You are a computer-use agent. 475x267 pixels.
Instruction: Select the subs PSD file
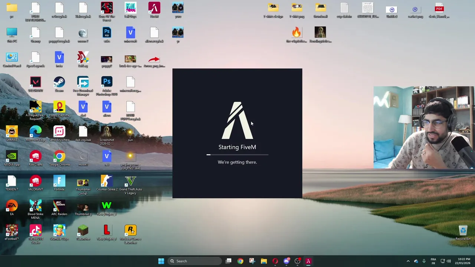pos(107,35)
